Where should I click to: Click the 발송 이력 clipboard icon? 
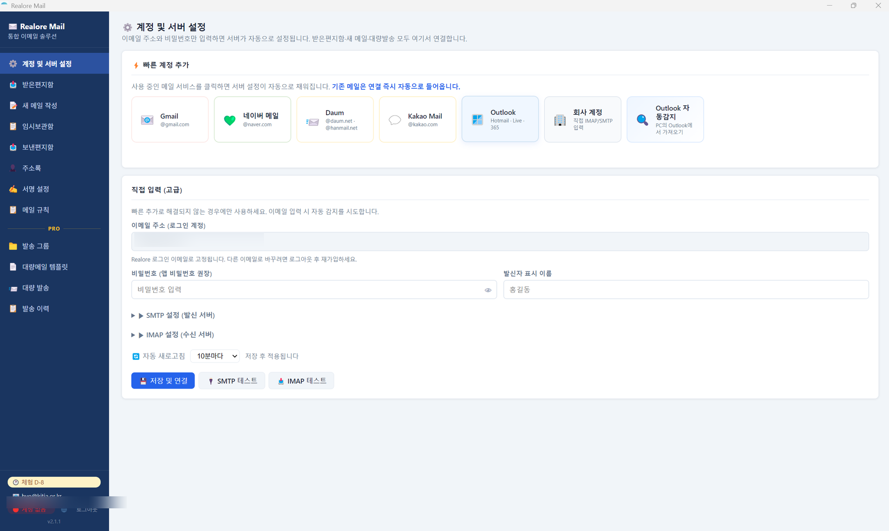pyautogui.click(x=13, y=309)
